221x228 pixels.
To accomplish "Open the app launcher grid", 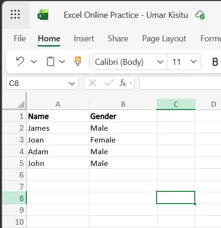I will pos(15,14).
